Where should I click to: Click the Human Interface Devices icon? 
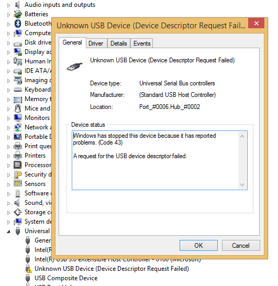[18, 61]
